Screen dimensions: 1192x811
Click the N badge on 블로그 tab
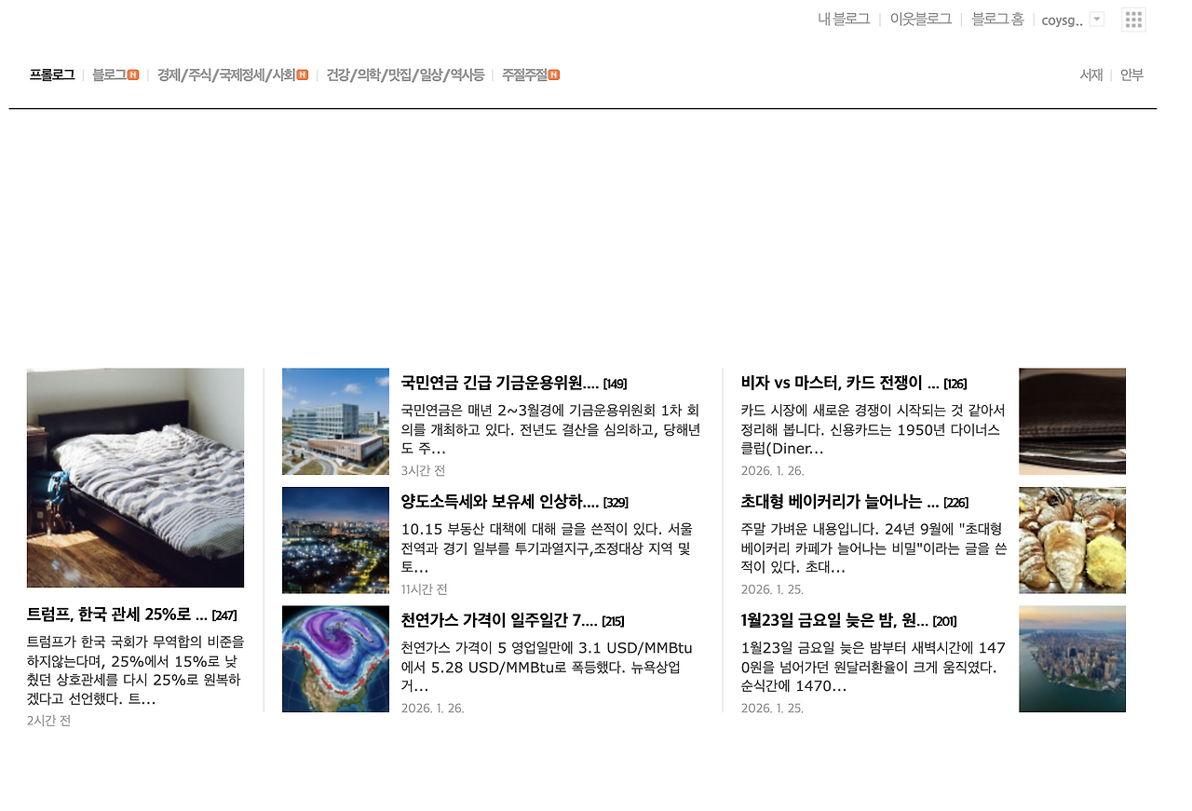(132, 74)
